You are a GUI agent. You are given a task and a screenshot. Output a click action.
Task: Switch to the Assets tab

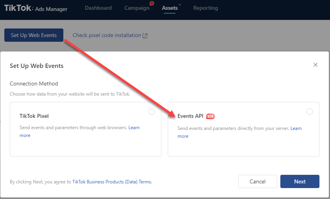pos(170,8)
